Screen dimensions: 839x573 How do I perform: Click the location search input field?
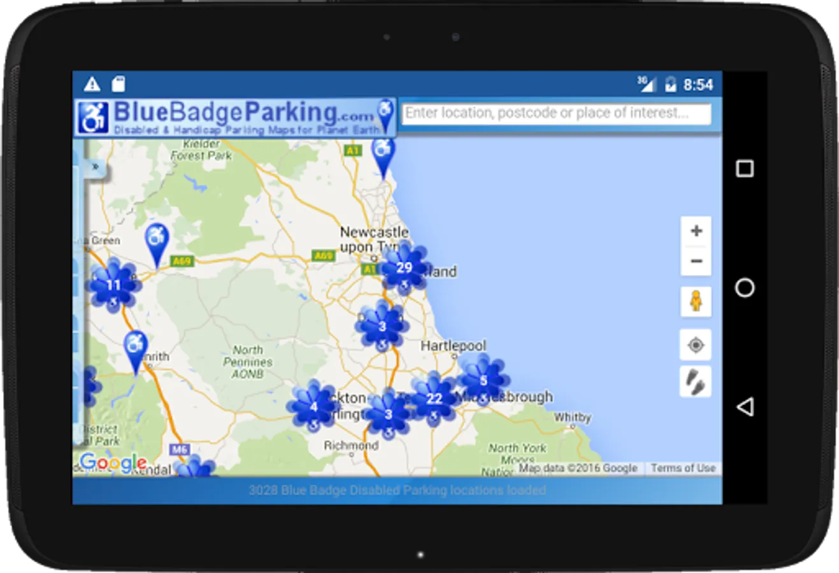557,113
